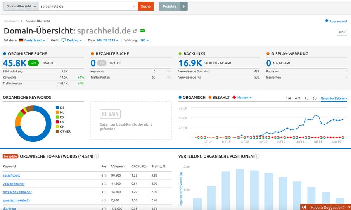This screenshot has width=351, height=210.
Task: Click the +4% green traffic change badge
Action: (33, 63)
